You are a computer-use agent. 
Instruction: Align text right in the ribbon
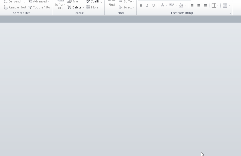coord(205,5)
